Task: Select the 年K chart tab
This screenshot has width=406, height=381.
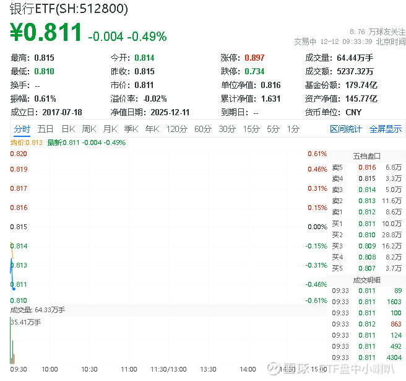Action: click(x=152, y=129)
